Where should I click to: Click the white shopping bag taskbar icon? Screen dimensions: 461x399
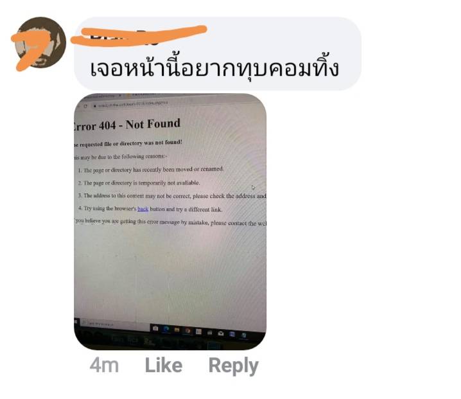click(209, 333)
